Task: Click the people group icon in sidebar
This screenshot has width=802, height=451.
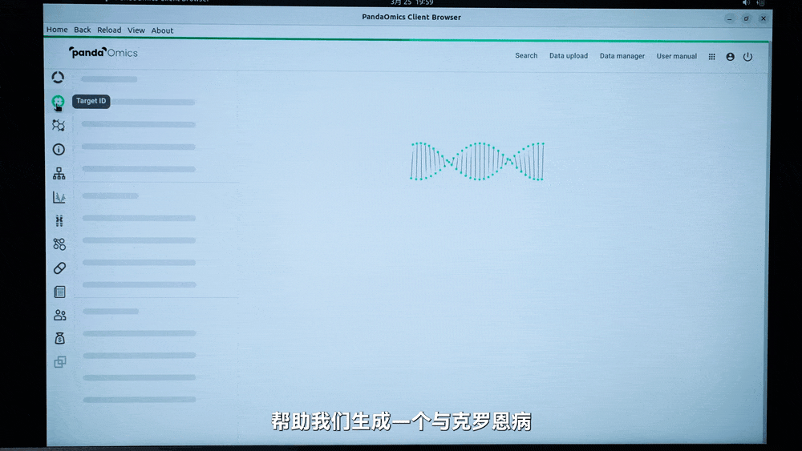Action: point(59,316)
